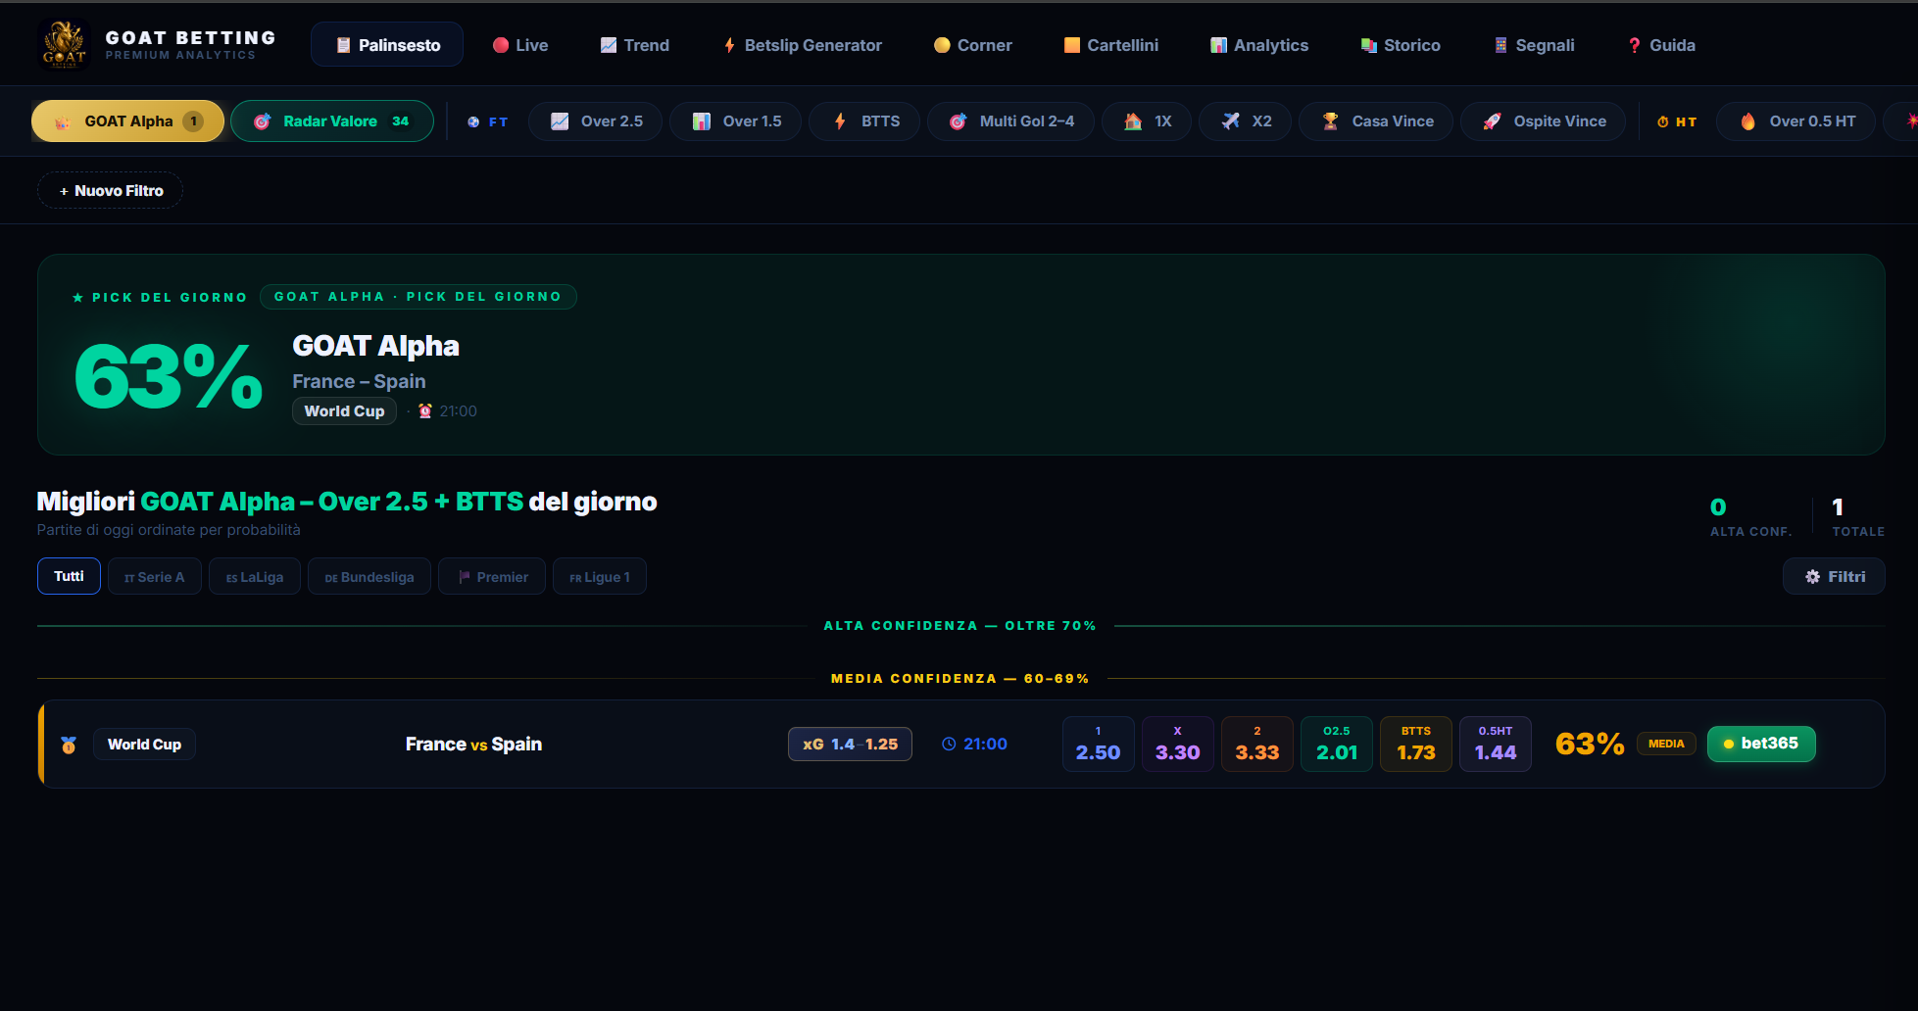Open the France vs Spain match row

tap(960, 745)
